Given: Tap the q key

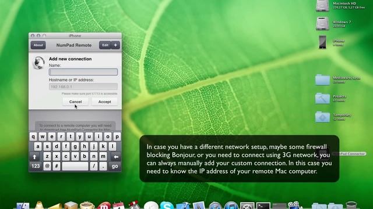Looking at the screenshot, I should (33, 137).
